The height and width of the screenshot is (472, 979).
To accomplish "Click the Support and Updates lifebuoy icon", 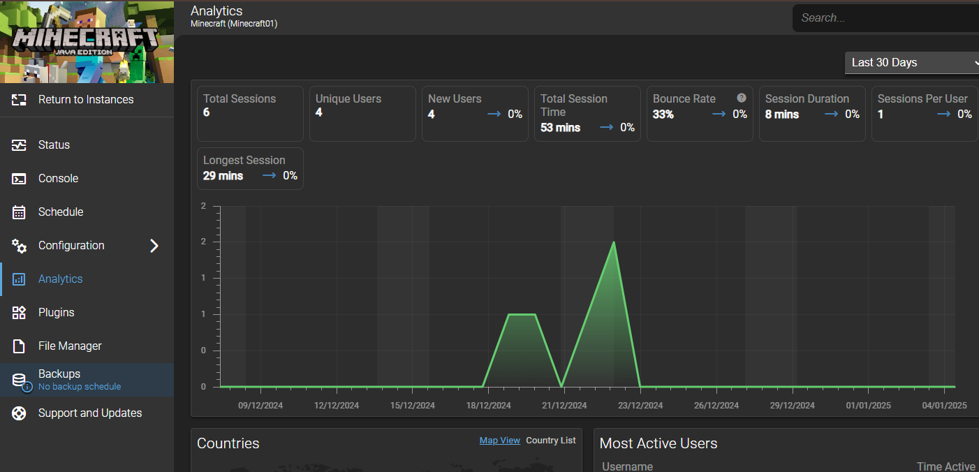I will (19, 413).
